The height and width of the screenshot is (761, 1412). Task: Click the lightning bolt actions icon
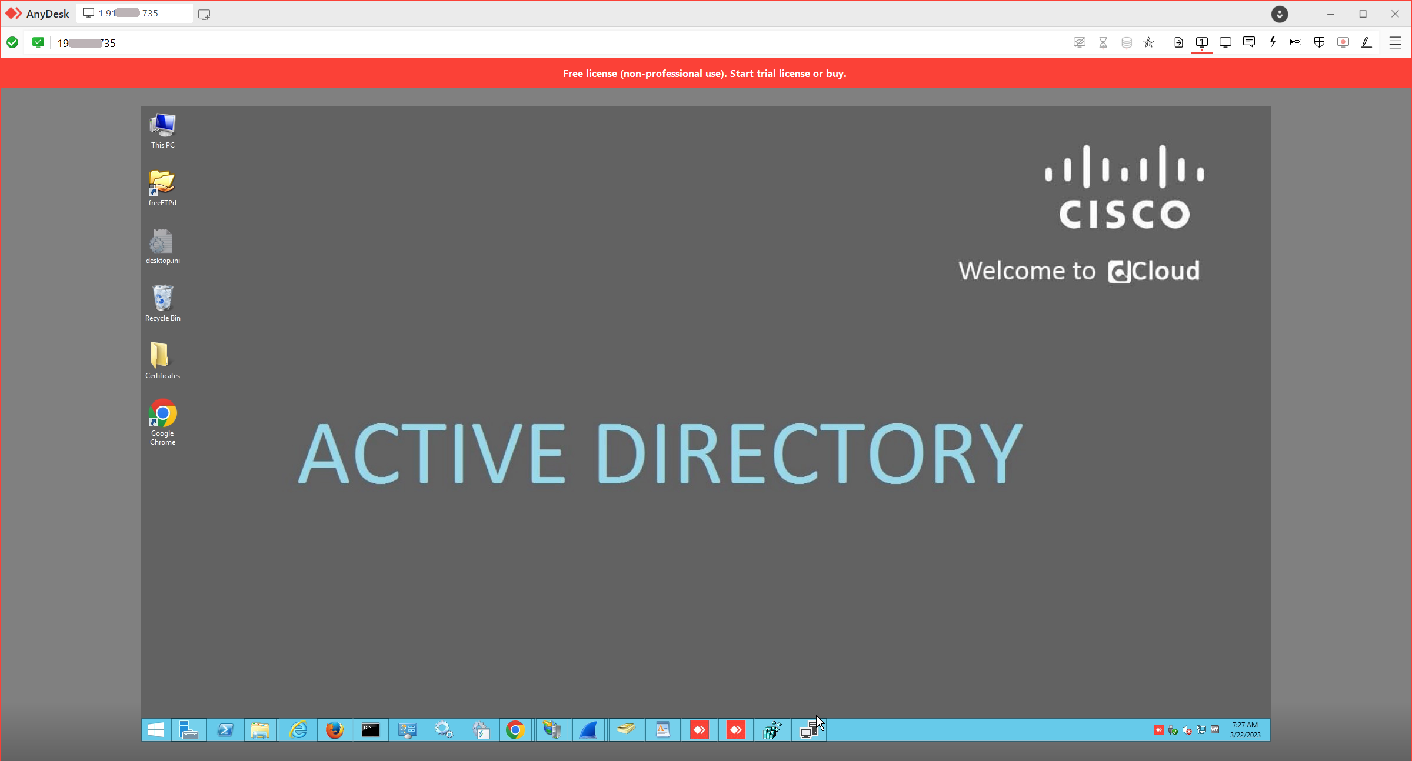tap(1273, 42)
